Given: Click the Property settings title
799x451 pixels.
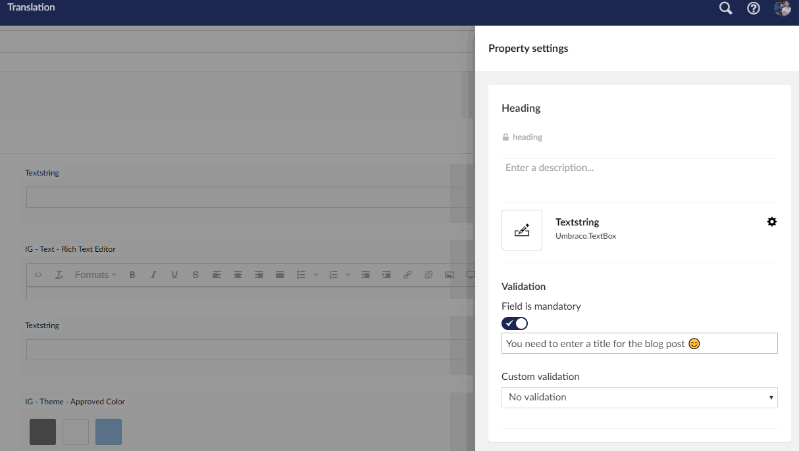Looking at the screenshot, I should pos(528,48).
